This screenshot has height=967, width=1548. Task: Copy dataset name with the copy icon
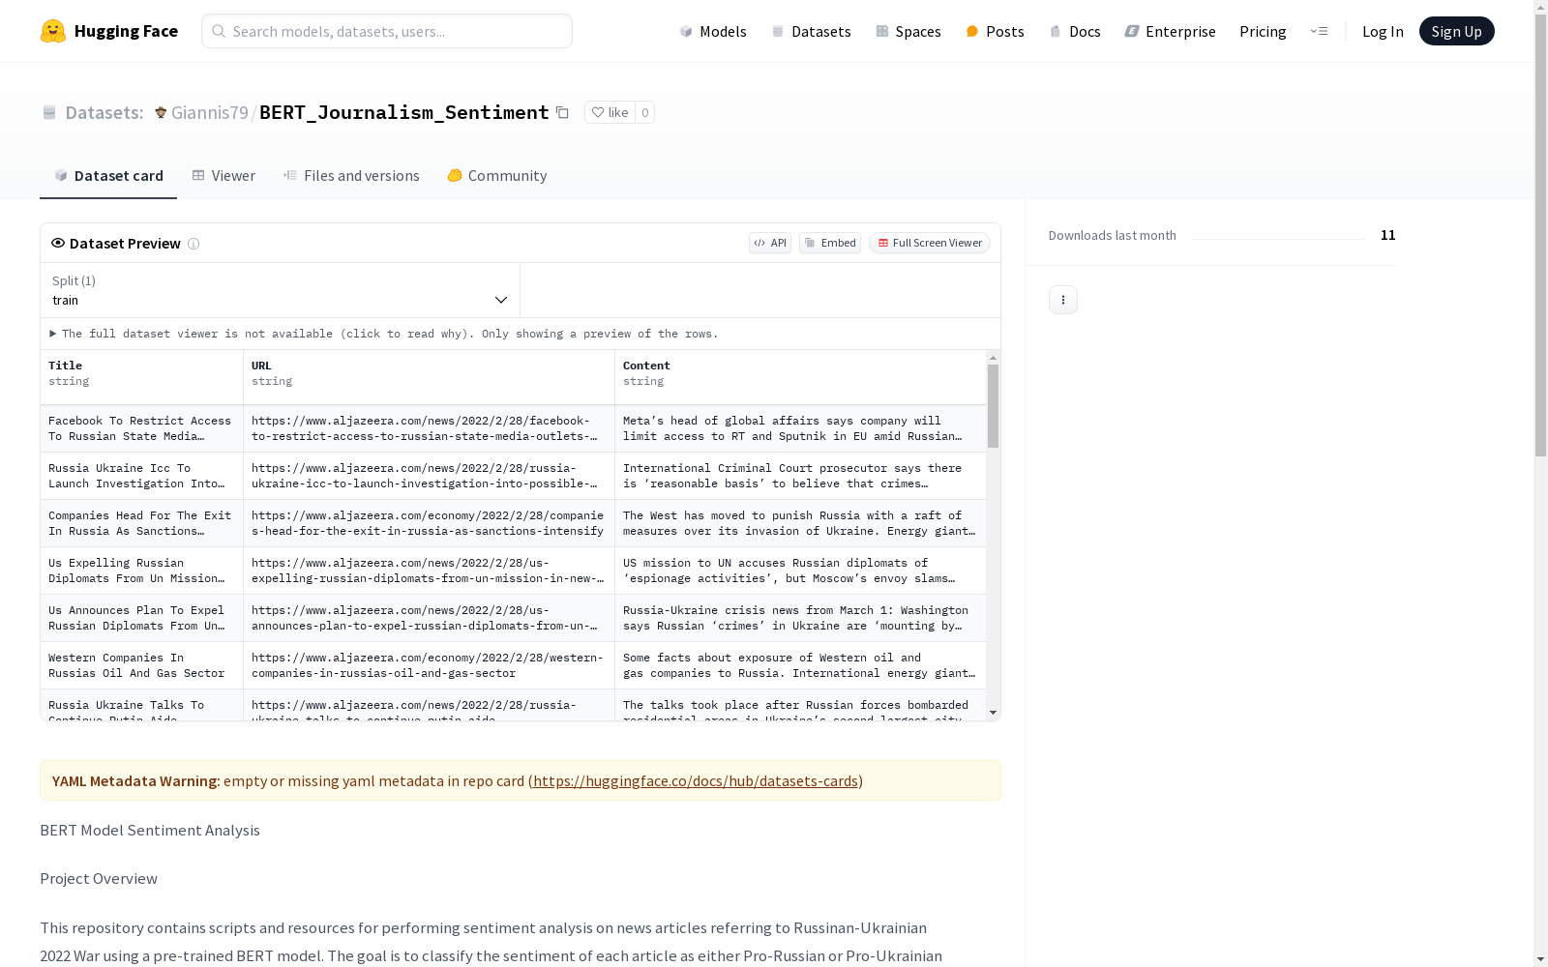click(562, 112)
